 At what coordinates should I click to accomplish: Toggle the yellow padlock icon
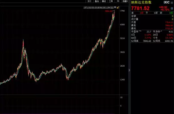pyautogui.click(x=118, y=8)
